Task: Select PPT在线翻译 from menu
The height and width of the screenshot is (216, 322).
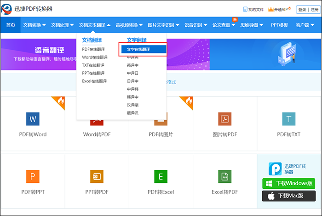Action: tap(93, 73)
